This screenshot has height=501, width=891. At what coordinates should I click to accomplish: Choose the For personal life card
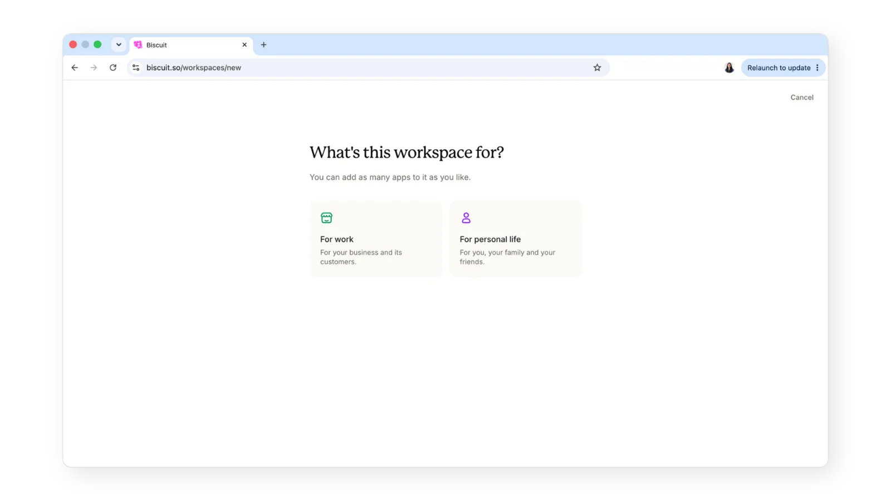tap(516, 239)
